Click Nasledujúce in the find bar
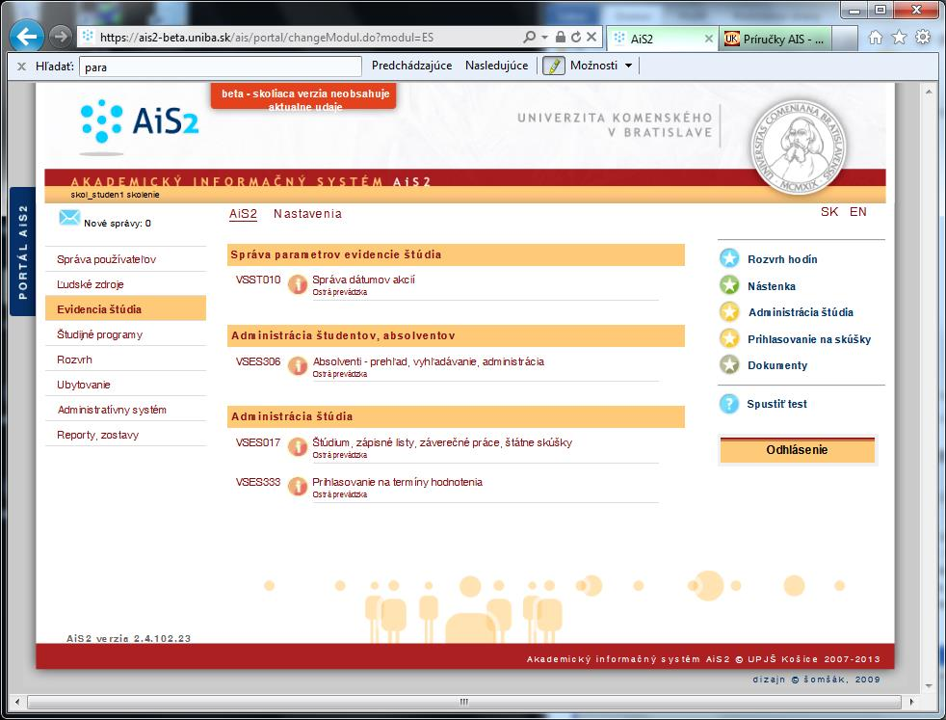The height and width of the screenshot is (720, 946). [x=496, y=66]
